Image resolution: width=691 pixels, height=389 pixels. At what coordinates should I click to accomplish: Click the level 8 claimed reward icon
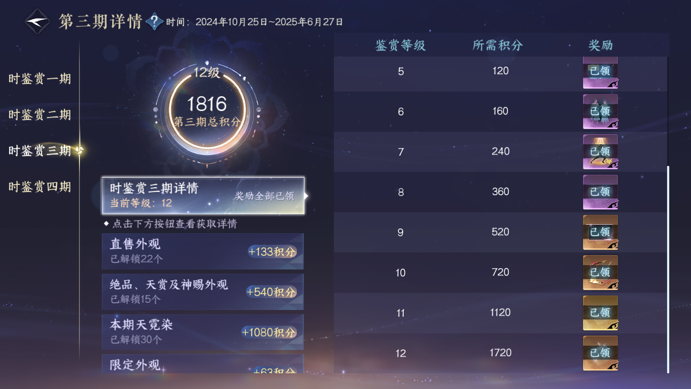(x=600, y=191)
